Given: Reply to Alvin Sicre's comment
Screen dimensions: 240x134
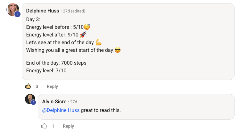Looking at the screenshot, I should pyautogui.click(x=68, y=126).
